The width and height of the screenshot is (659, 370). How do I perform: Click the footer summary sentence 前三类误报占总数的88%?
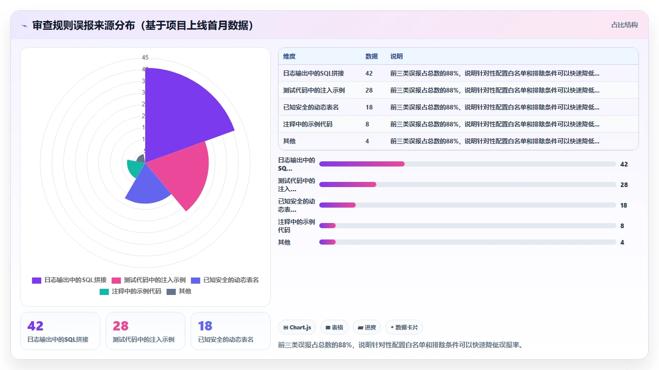pyautogui.click(x=401, y=344)
